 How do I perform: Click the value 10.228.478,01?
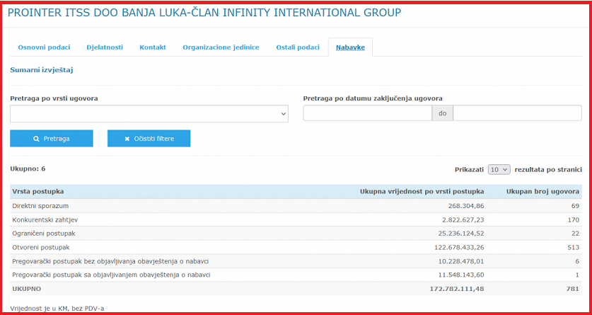[x=460, y=261]
